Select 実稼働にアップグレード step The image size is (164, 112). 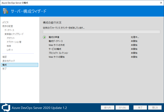14,34
